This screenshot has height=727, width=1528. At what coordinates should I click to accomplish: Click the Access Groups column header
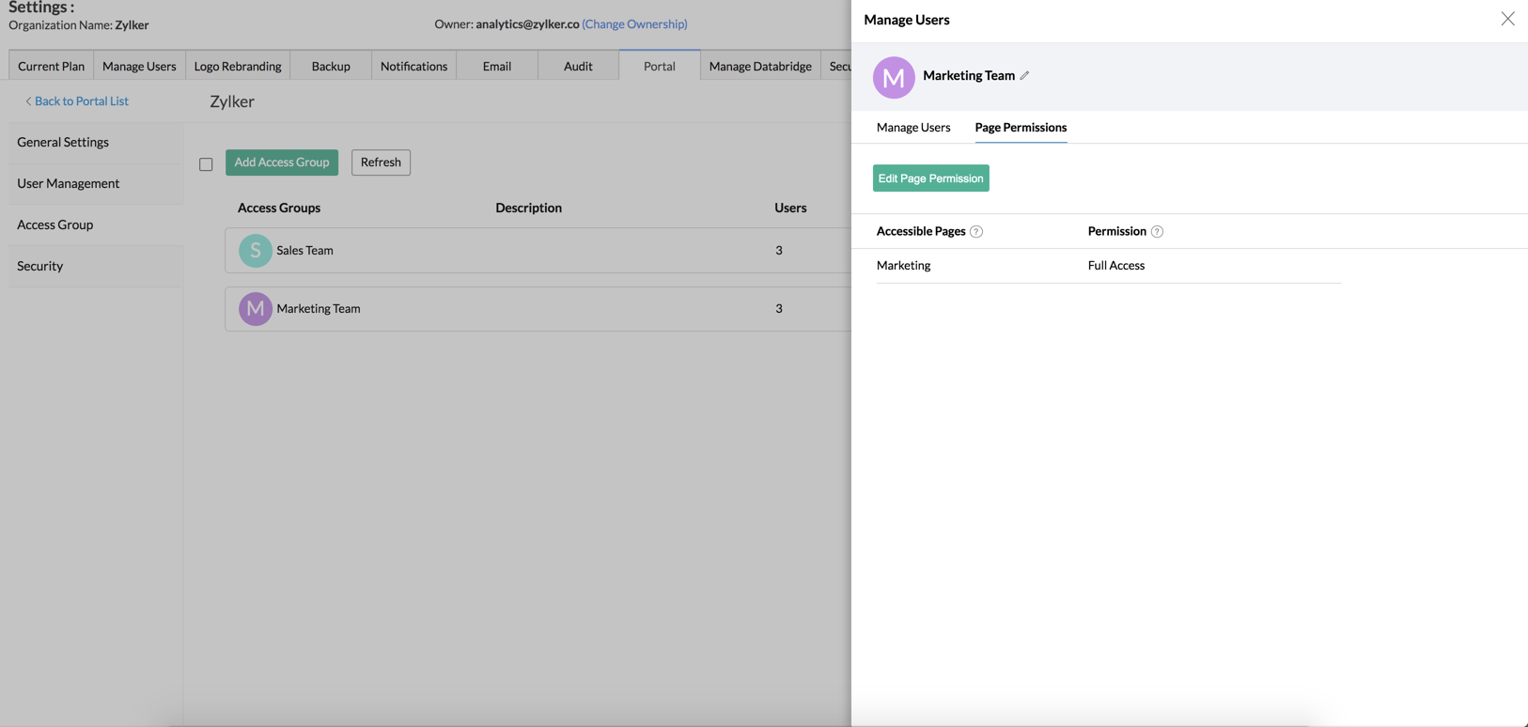click(x=279, y=209)
